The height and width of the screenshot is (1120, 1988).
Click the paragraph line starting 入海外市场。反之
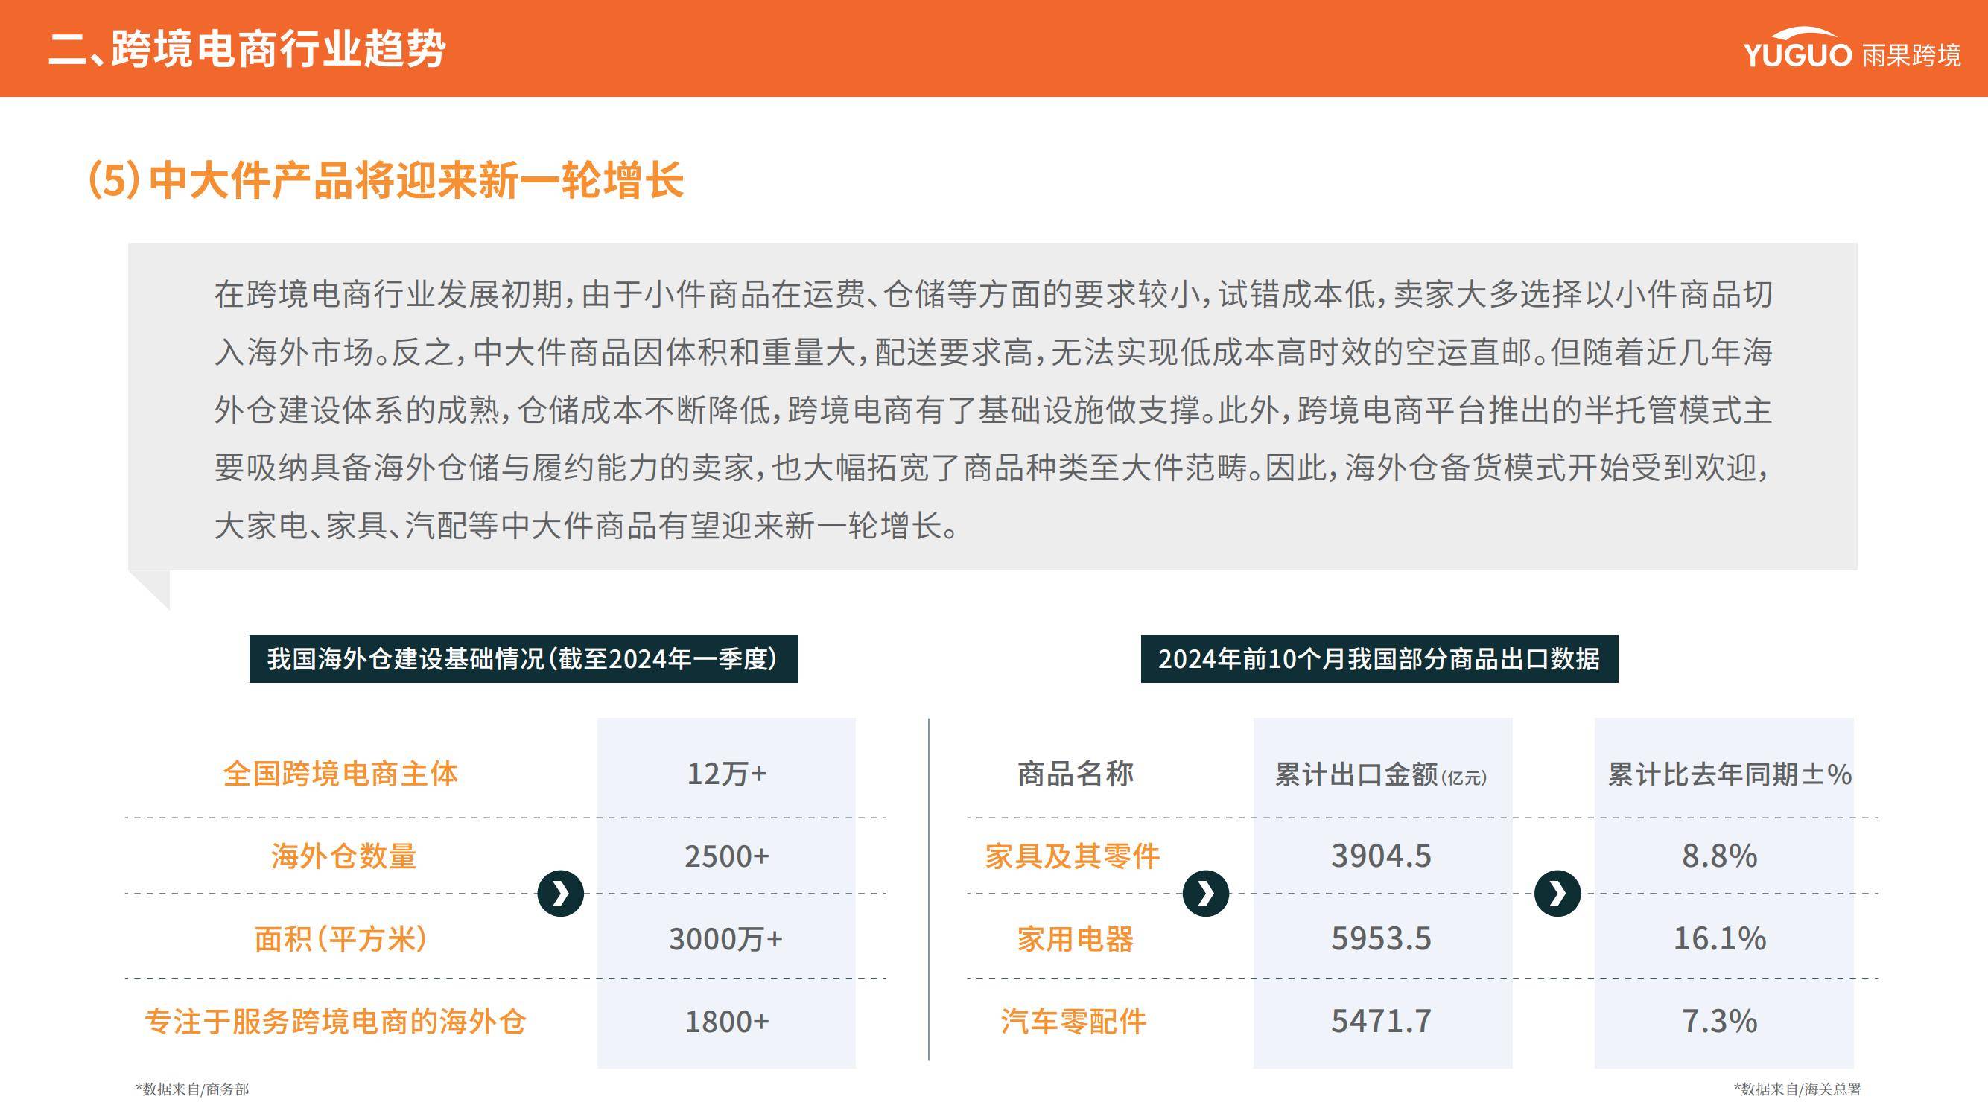(993, 351)
